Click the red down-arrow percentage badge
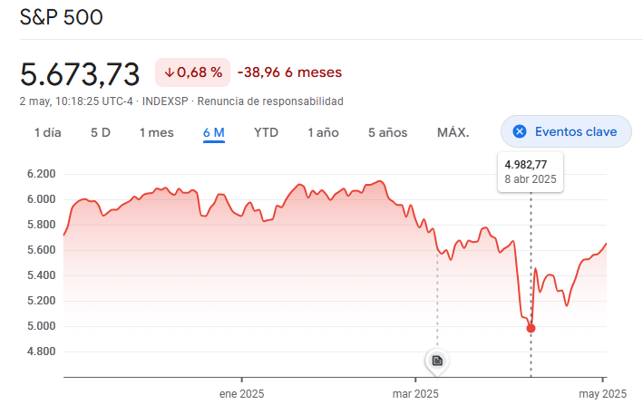The image size is (643, 414). click(x=193, y=72)
